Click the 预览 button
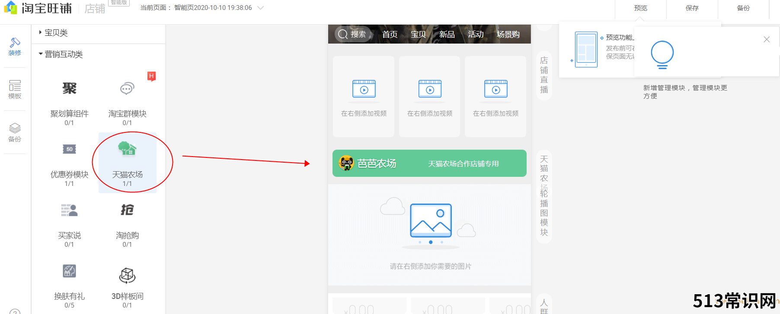This screenshot has height=314, width=780. click(x=641, y=8)
